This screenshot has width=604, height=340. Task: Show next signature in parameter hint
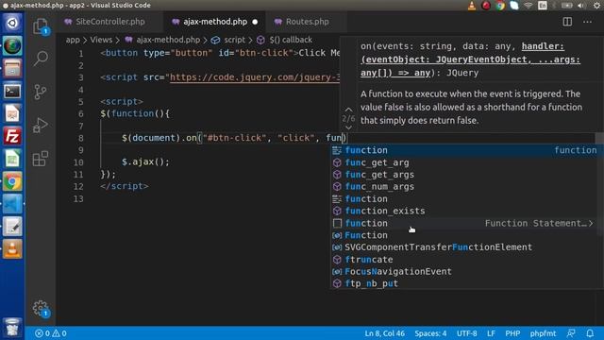(348, 127)
